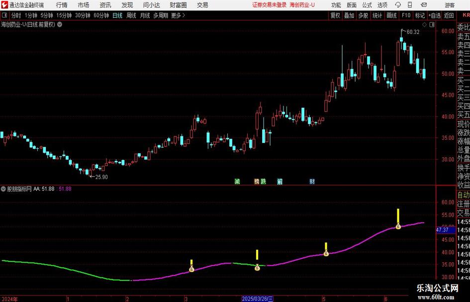Click the 60.32 high price label
This screenshot has width=470, height=302.
pyautogui.click(x=413, y=32)
